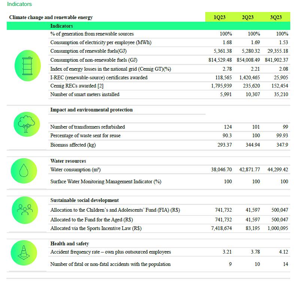The height and width of the screenshot is (282, 300).
Task: Click 'Number of smart meters installed' label
Action: point(85,94)
